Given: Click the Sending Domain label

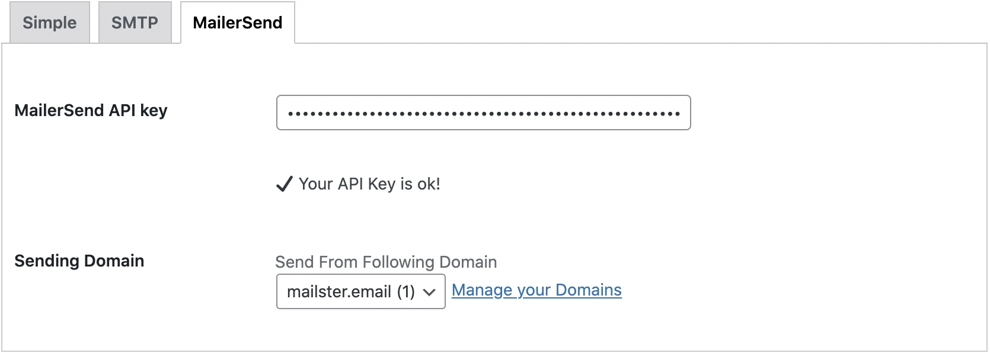Looking at the screenshot, I should [79, 261].
